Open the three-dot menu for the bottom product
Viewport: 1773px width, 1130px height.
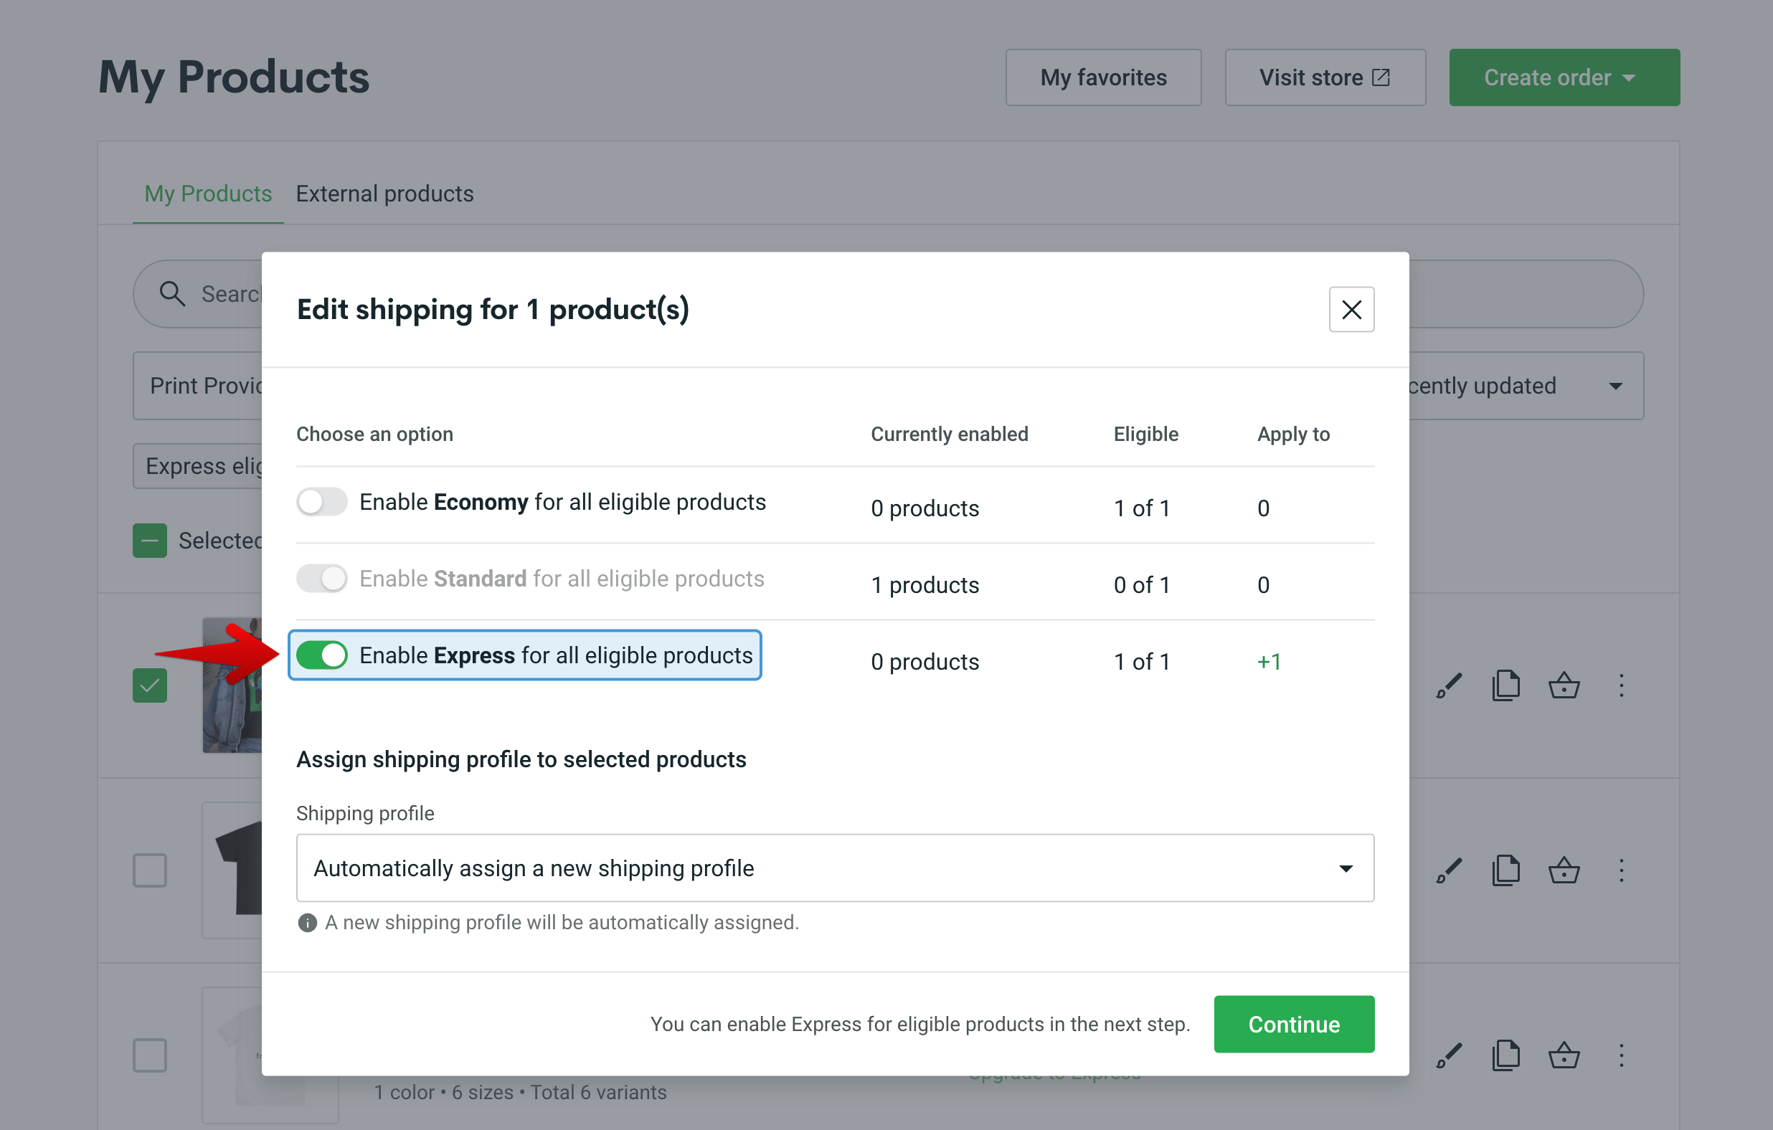coord(1622,1055)
